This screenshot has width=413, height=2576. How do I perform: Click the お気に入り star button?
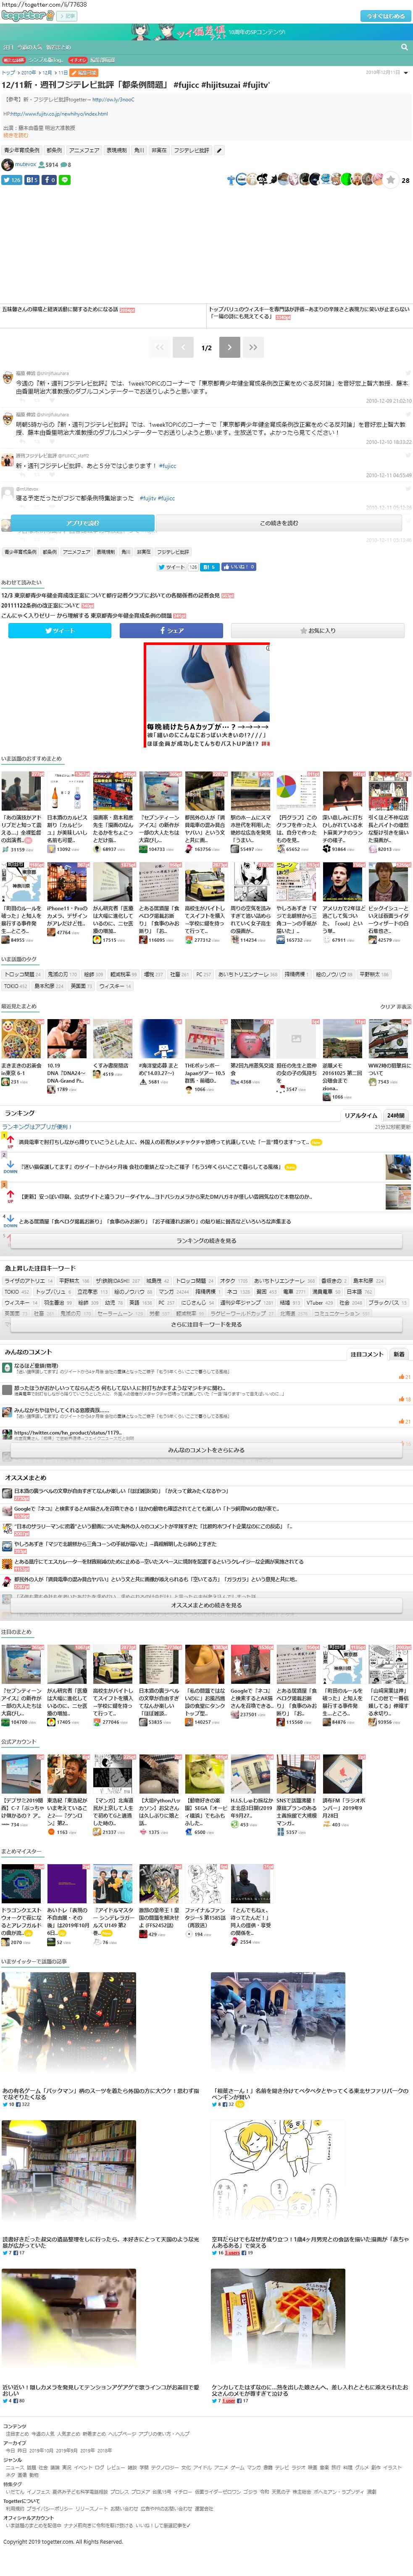coord(318,631)
